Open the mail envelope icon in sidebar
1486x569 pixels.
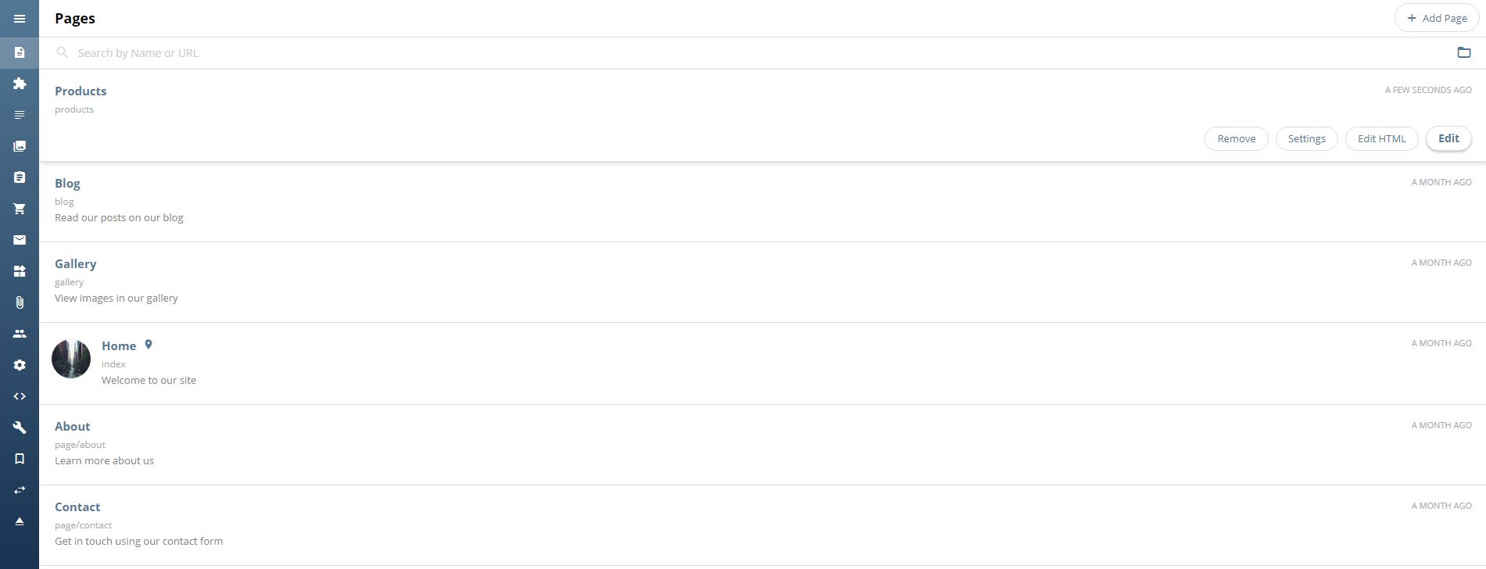click(x=20, y=240)
